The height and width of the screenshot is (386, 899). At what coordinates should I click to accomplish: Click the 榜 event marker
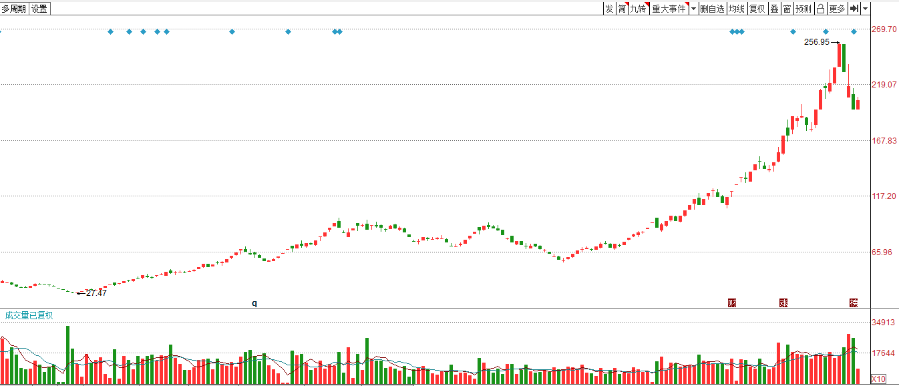click(x=853, y=303)
